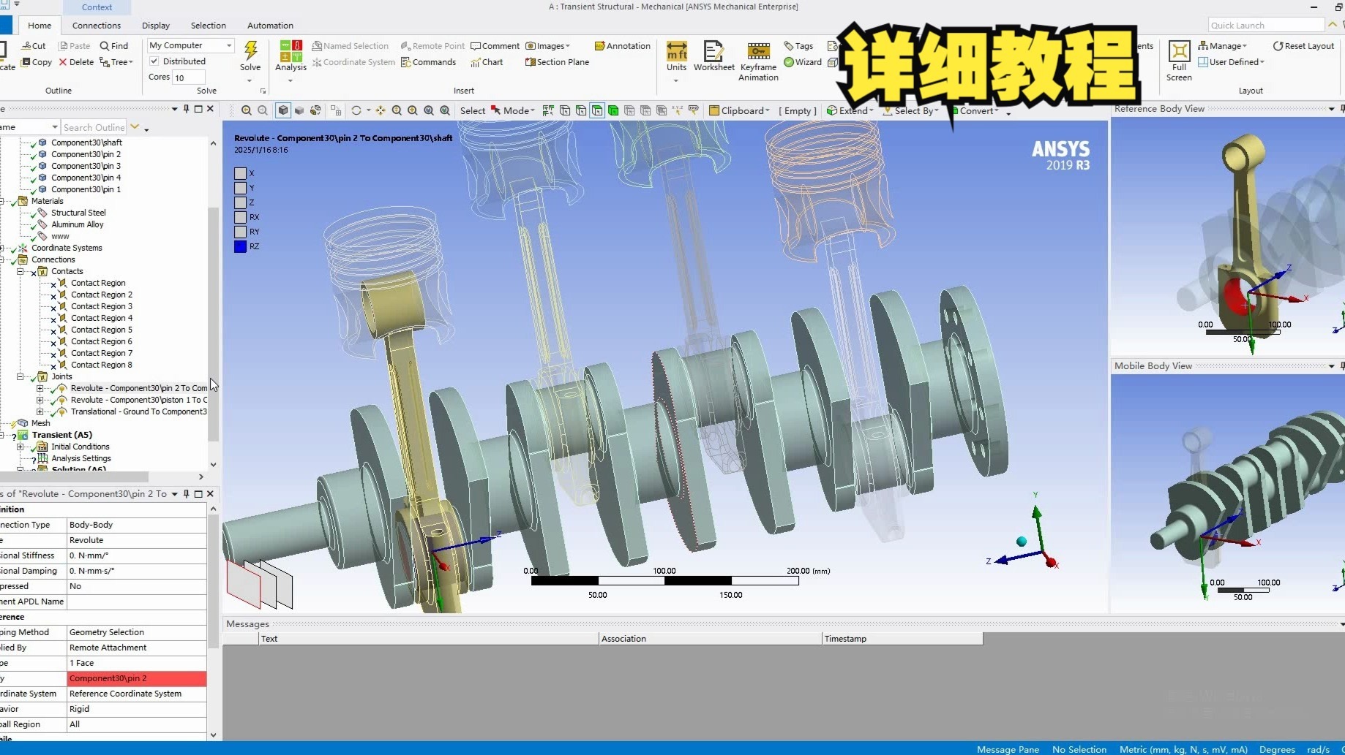Open the Selection ribbon tab

point(209,26)
